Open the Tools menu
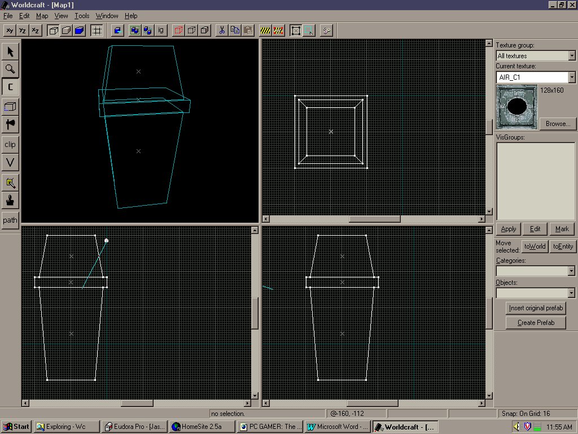 [82, 16]
